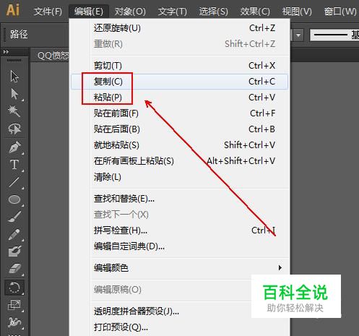Open the 文件(F) menu

point(48,12)
